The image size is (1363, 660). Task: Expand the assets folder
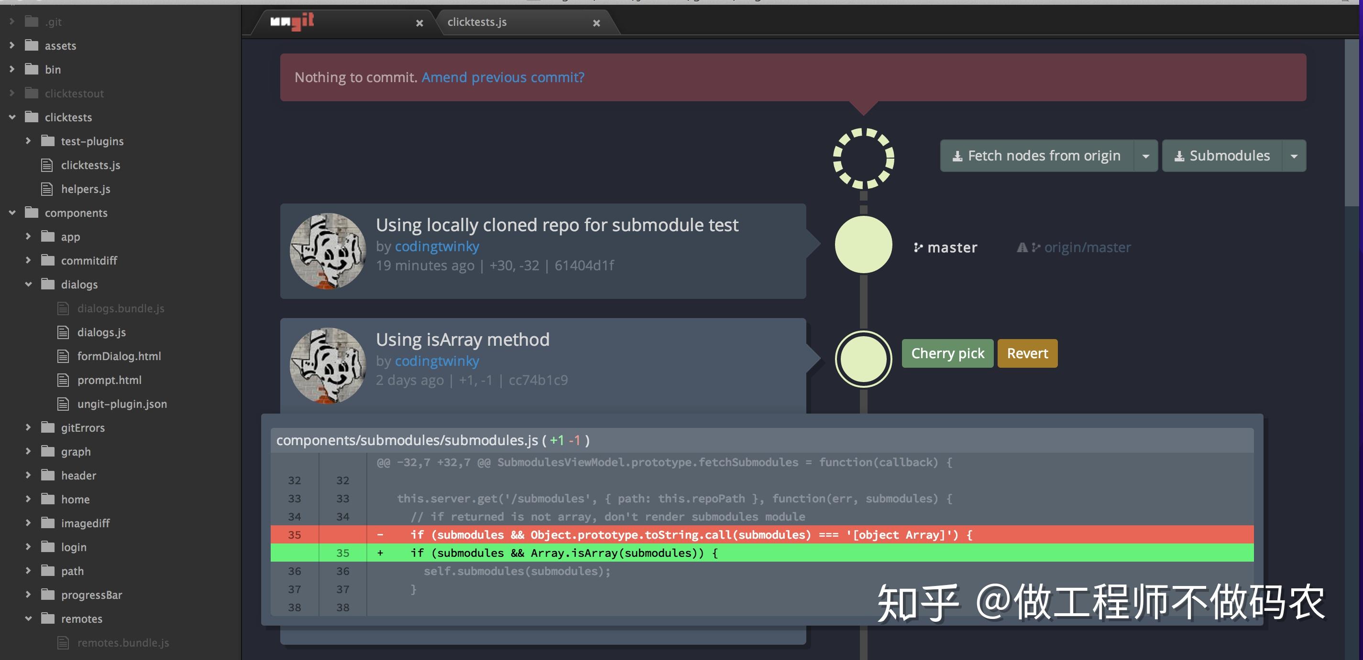[13, 45]
